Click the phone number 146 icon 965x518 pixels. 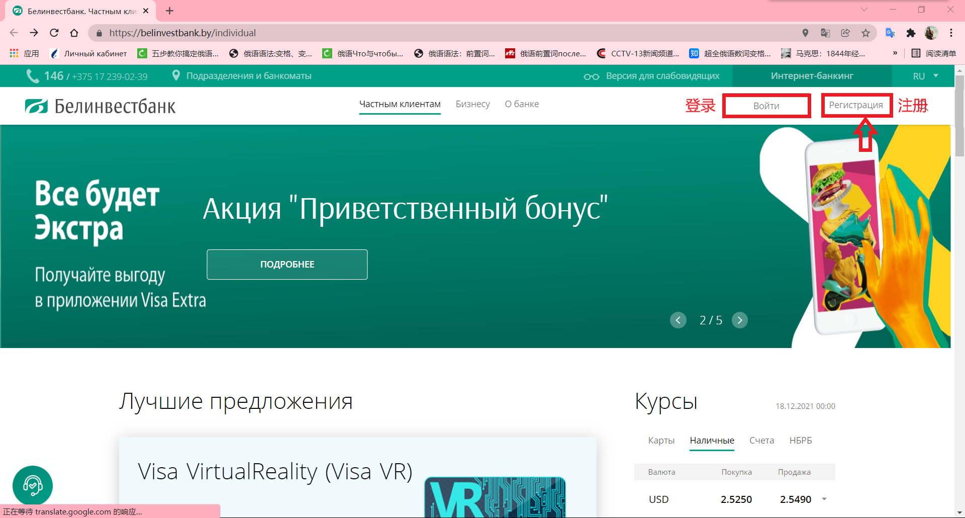tap(32, 76)
